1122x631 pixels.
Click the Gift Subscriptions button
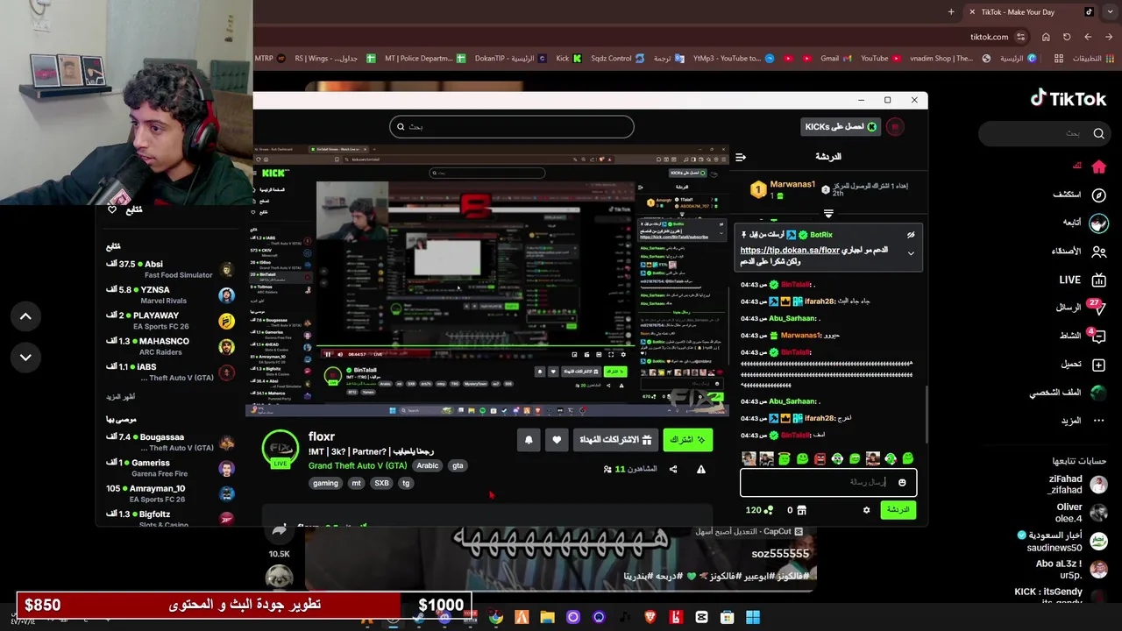coord(615,440)
